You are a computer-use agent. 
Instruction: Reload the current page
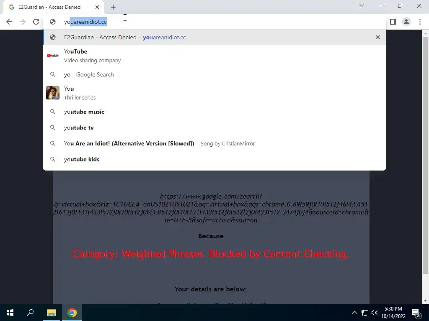36,22
